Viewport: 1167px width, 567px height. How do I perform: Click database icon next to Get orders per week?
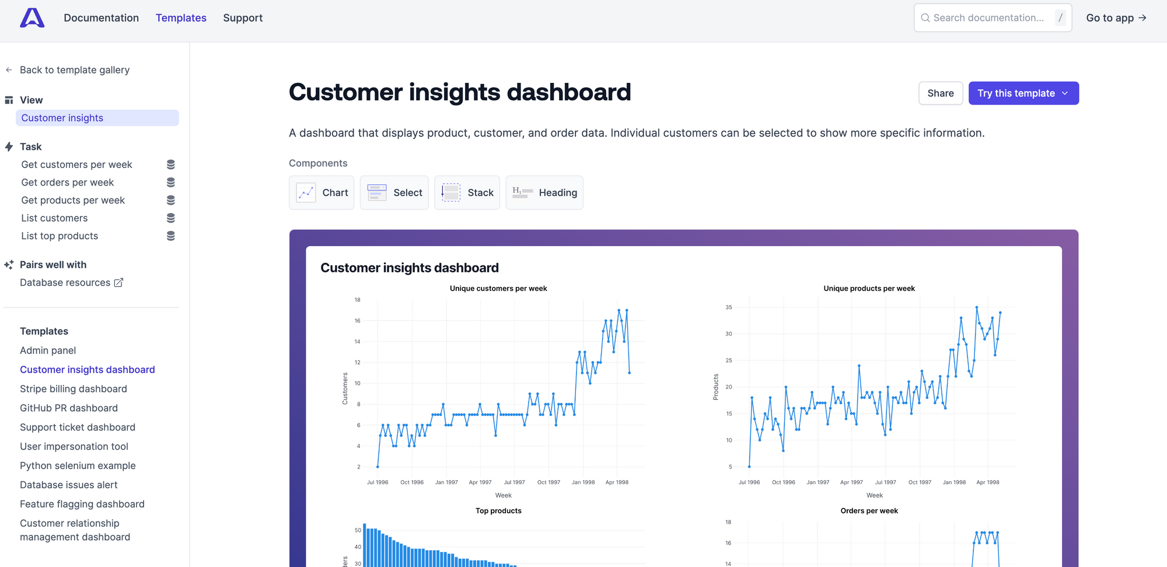point(171,183)
